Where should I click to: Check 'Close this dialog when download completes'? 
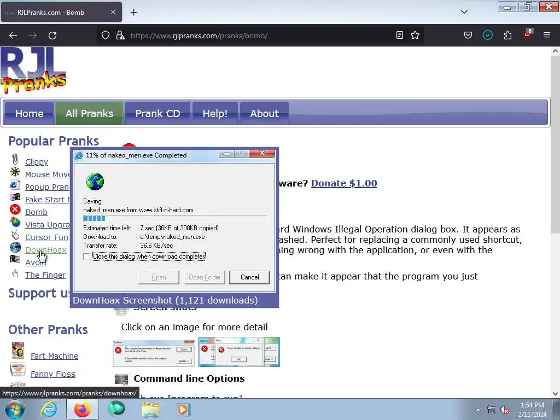[x=86, y=256]
